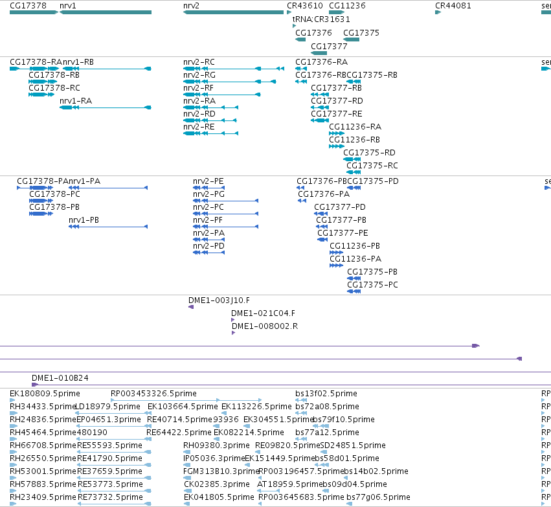551x507 pixels.
Task: Select the nrv2-RC transcript label
Action: [x=199, y=62]
